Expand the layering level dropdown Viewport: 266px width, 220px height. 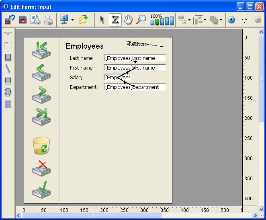click(221, 20)
